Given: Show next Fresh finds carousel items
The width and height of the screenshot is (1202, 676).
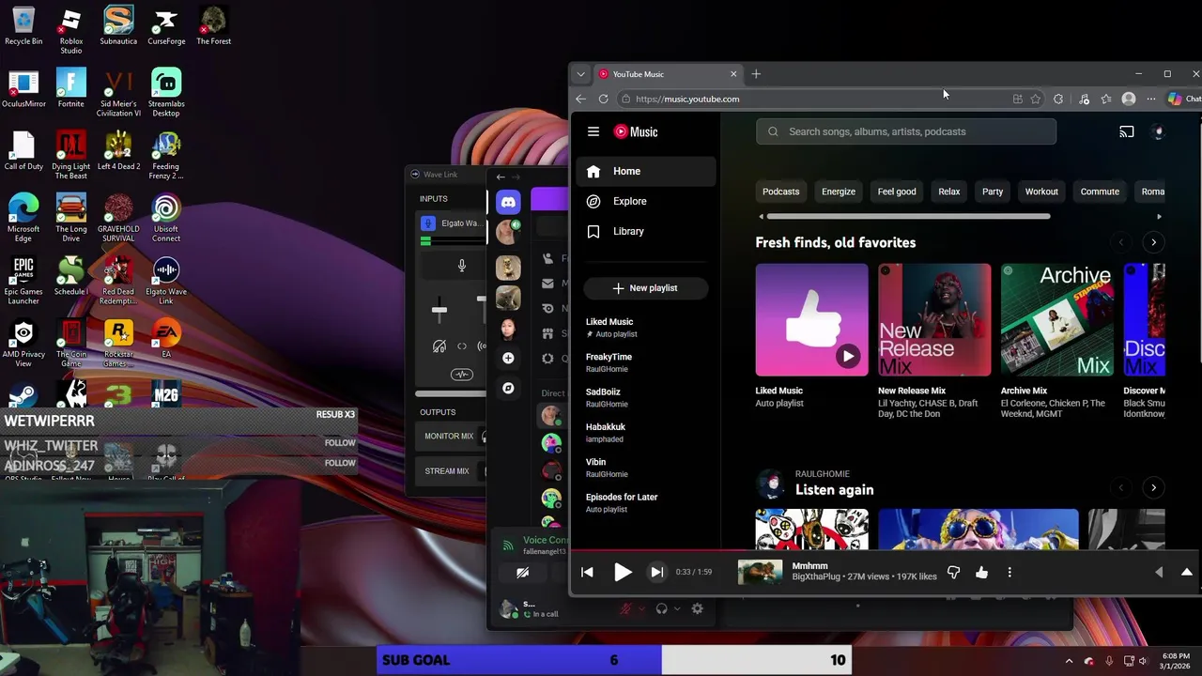Looking at the screenshot, I should (x=1153, y=242).
